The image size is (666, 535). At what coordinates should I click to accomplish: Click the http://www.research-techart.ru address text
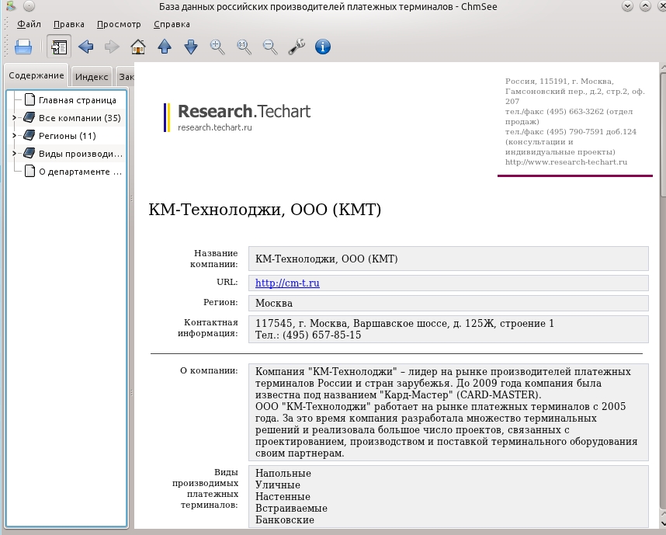click(x=566, y=162)
